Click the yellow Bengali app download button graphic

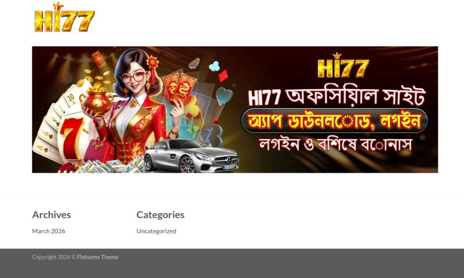coord(335,121)
